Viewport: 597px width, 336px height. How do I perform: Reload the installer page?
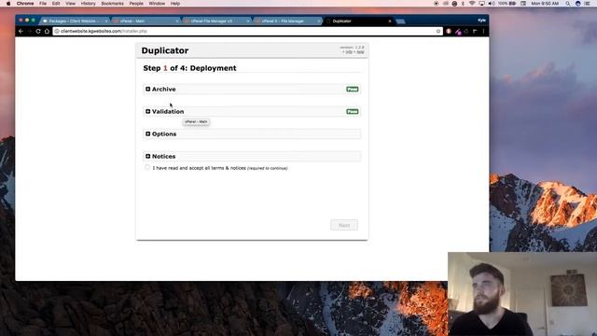tap(38, 31)
